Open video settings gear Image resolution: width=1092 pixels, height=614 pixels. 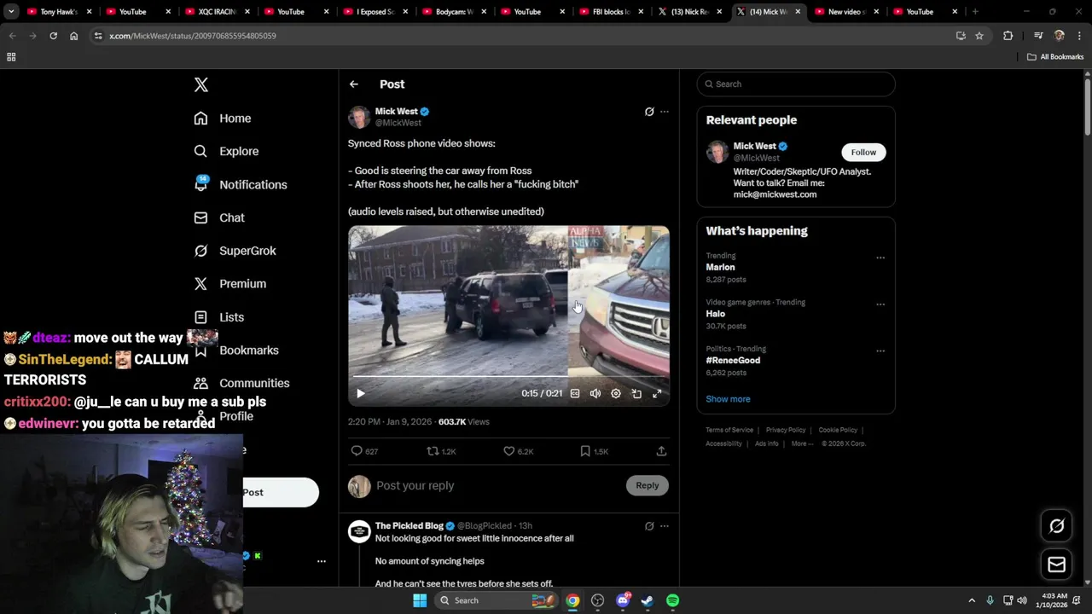(x=616, y=393)
